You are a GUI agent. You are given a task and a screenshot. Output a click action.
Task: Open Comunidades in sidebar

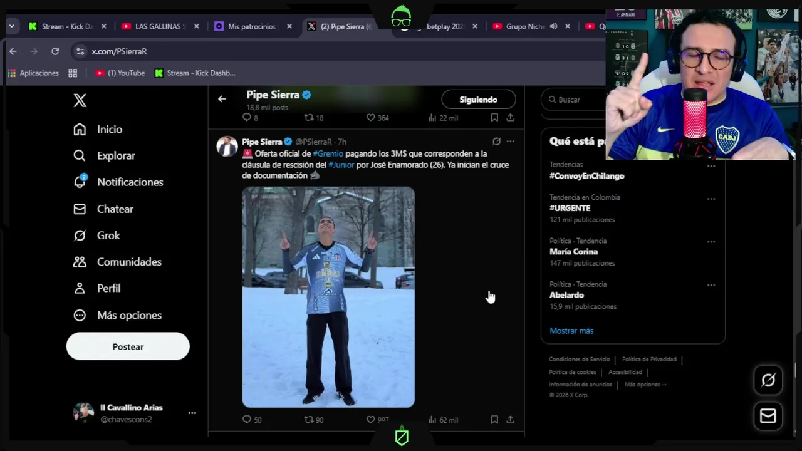(117, 262)
